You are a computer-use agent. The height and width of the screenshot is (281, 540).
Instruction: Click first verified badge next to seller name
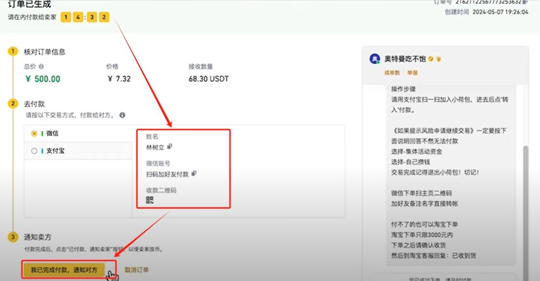pyautogui.click(x=431, y=59)
